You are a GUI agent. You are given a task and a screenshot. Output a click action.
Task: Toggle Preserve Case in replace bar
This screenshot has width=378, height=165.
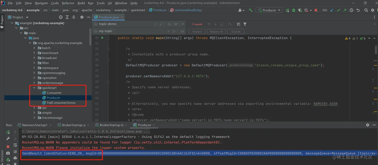182,31
